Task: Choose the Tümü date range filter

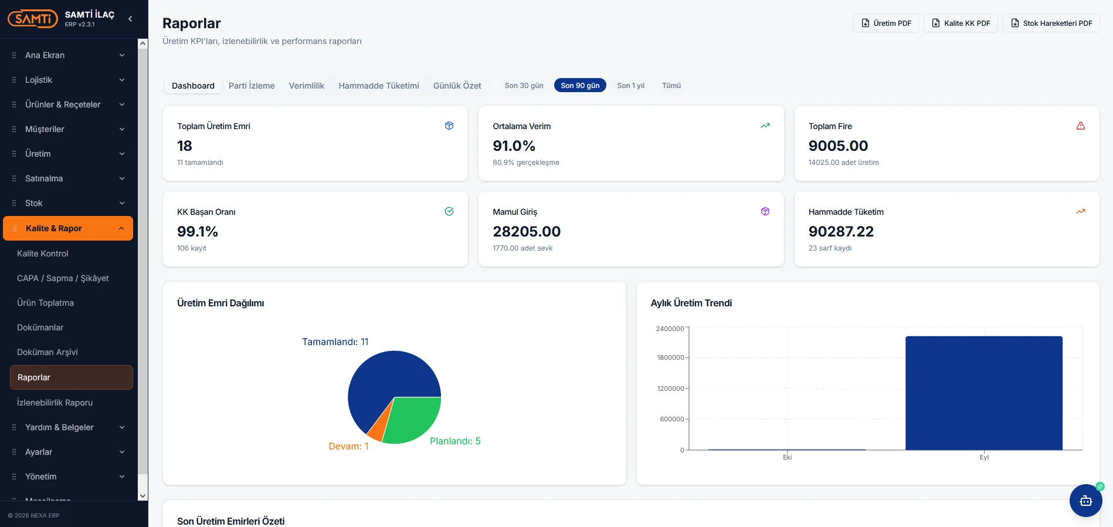Action: pyautogui.click(x=671, y=86)
